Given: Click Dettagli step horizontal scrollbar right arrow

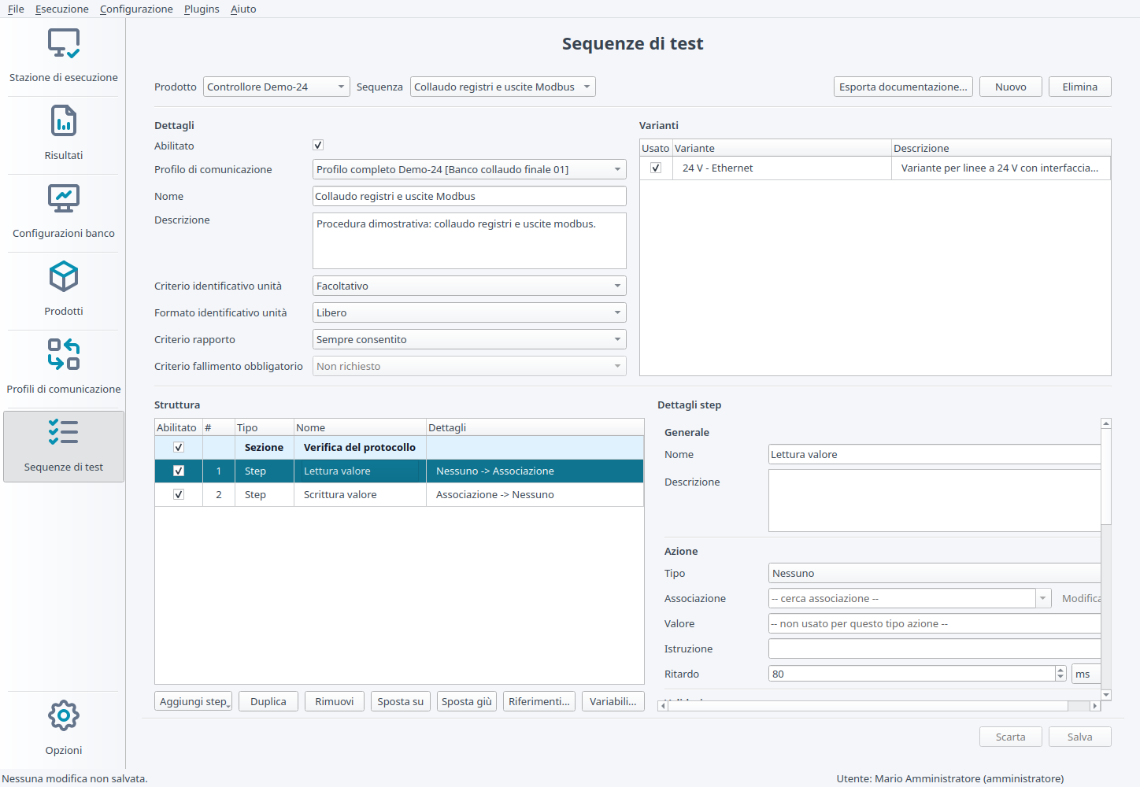Looking at the screenshot, I should pos(1094,706).
